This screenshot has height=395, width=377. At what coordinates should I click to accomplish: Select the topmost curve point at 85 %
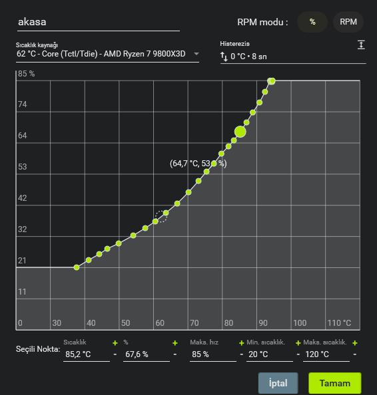tap(272, 81)
